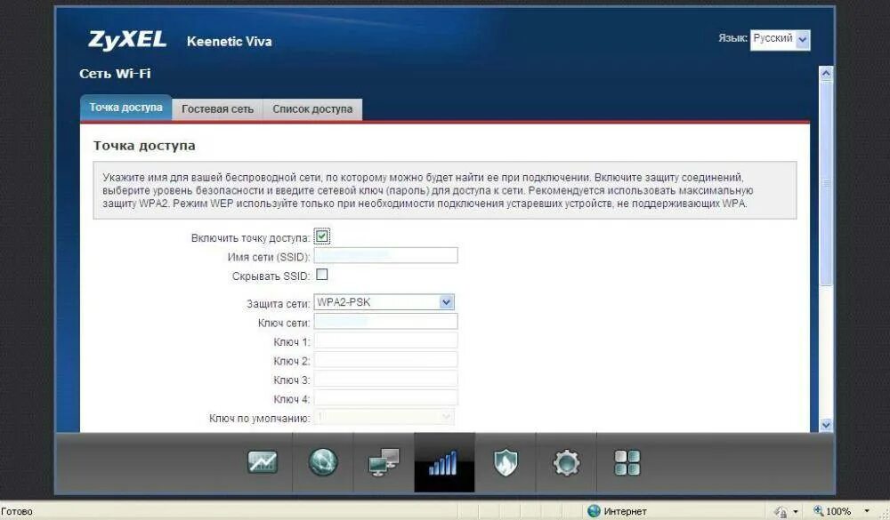The width and height of the screenshot is (890, 520).
Task: Click the 'Сеть Wi-Fi' heading
Action: pyautogui.click(x=115, y=74)
